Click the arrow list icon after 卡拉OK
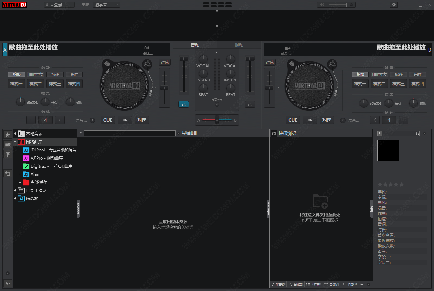The width and height of the screenshot is (434, 291). tap(361, 284)
